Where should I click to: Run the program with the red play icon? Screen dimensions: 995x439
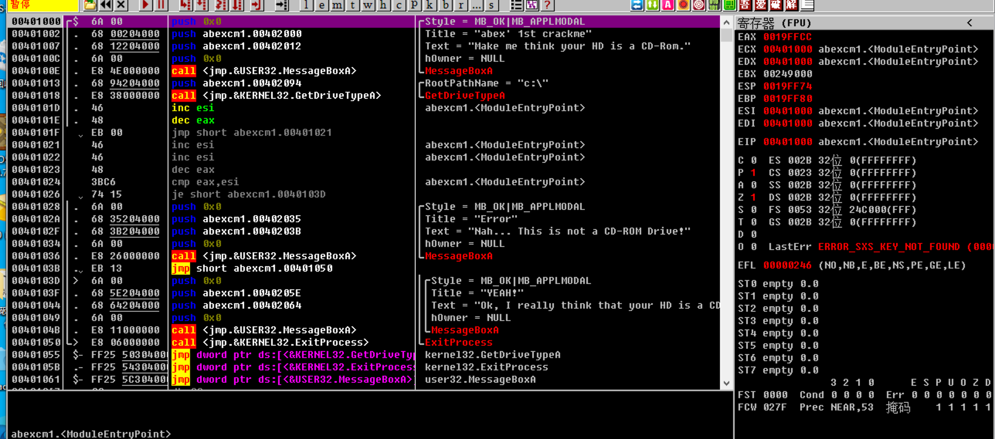point(145,5)
